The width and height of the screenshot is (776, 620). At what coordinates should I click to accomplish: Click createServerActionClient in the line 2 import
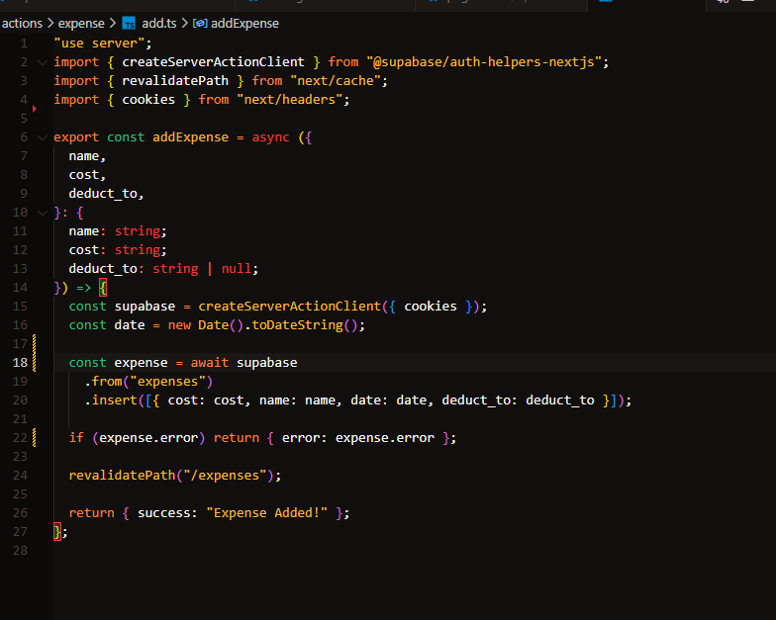click(213, 61)
